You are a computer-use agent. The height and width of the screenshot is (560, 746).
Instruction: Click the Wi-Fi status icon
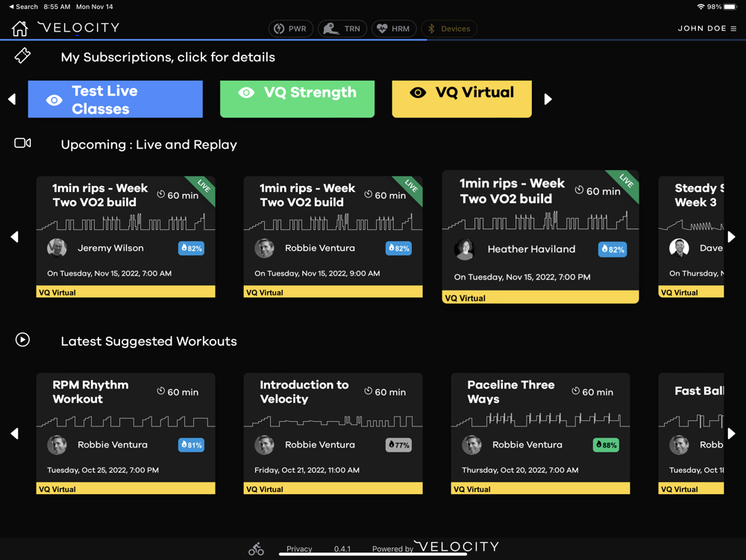[x=700, y=7]
